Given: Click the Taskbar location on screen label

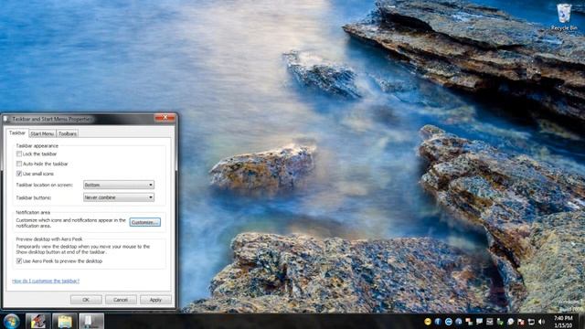Looking at the screenshot, I should click(x=45, y=185).
